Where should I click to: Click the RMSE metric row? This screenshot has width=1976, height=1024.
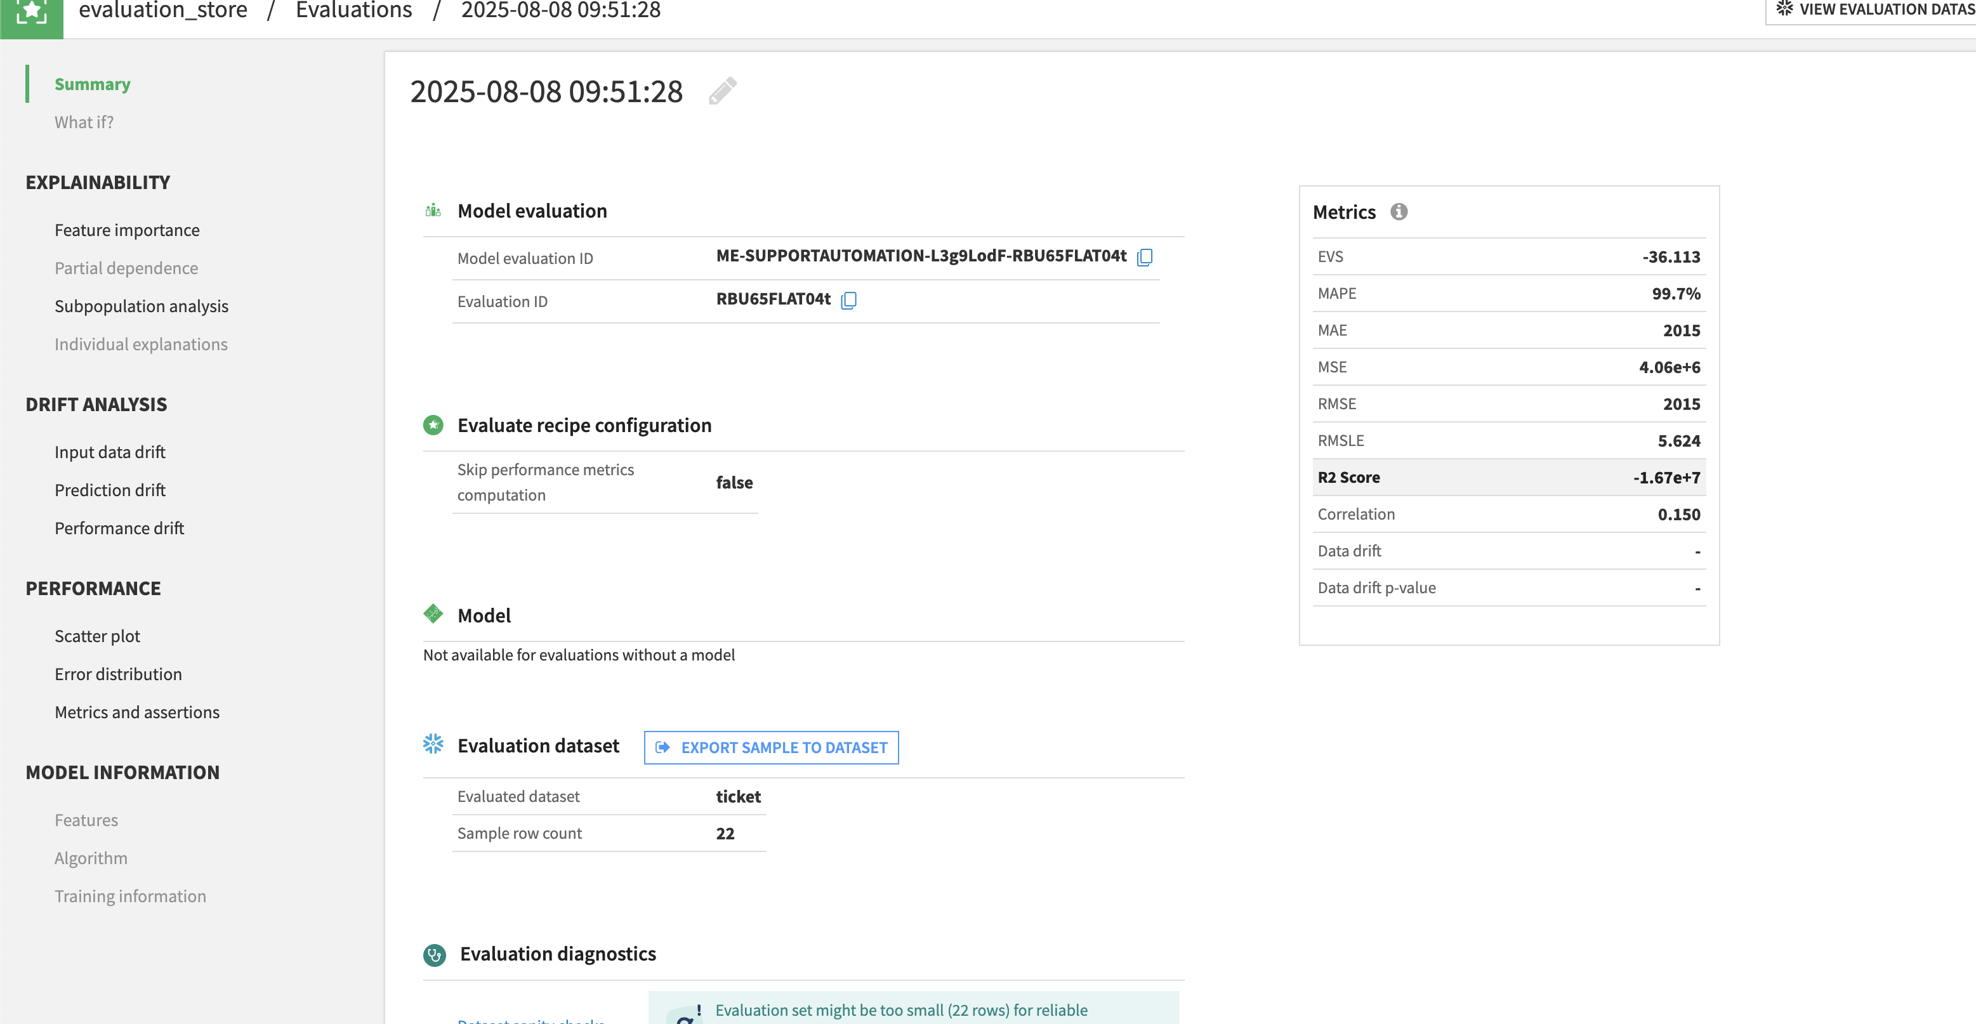[x=1509, y=404]
